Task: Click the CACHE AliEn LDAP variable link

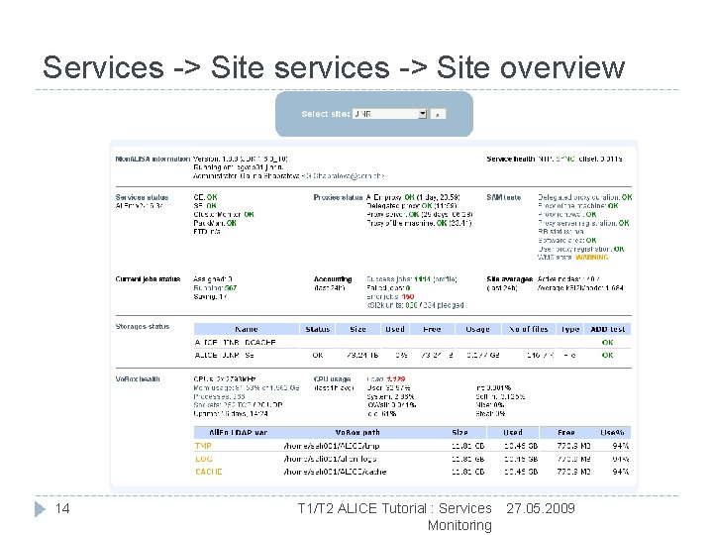Action: 208,472
